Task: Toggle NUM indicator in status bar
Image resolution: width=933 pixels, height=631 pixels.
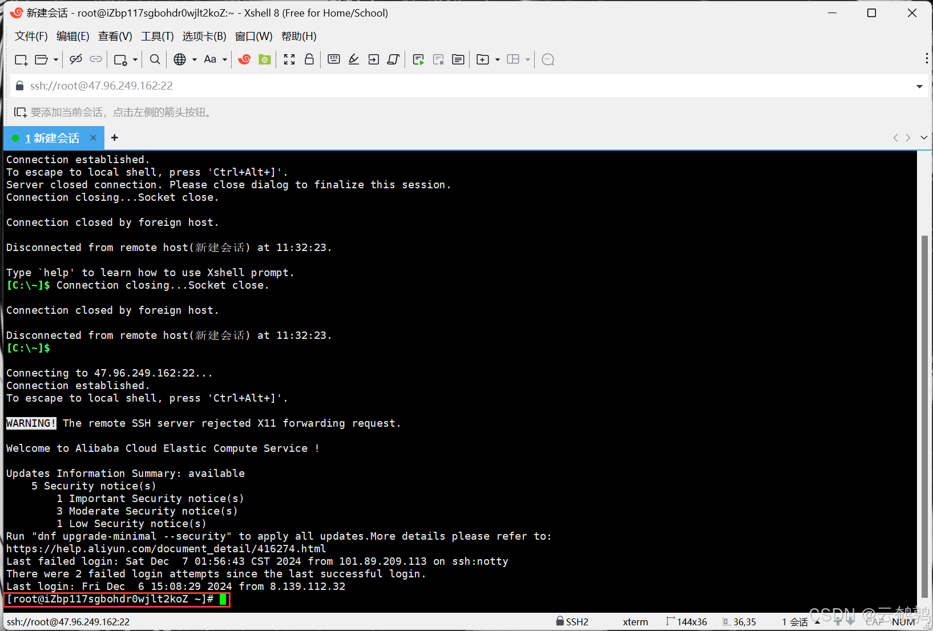Action: (904, 621)
